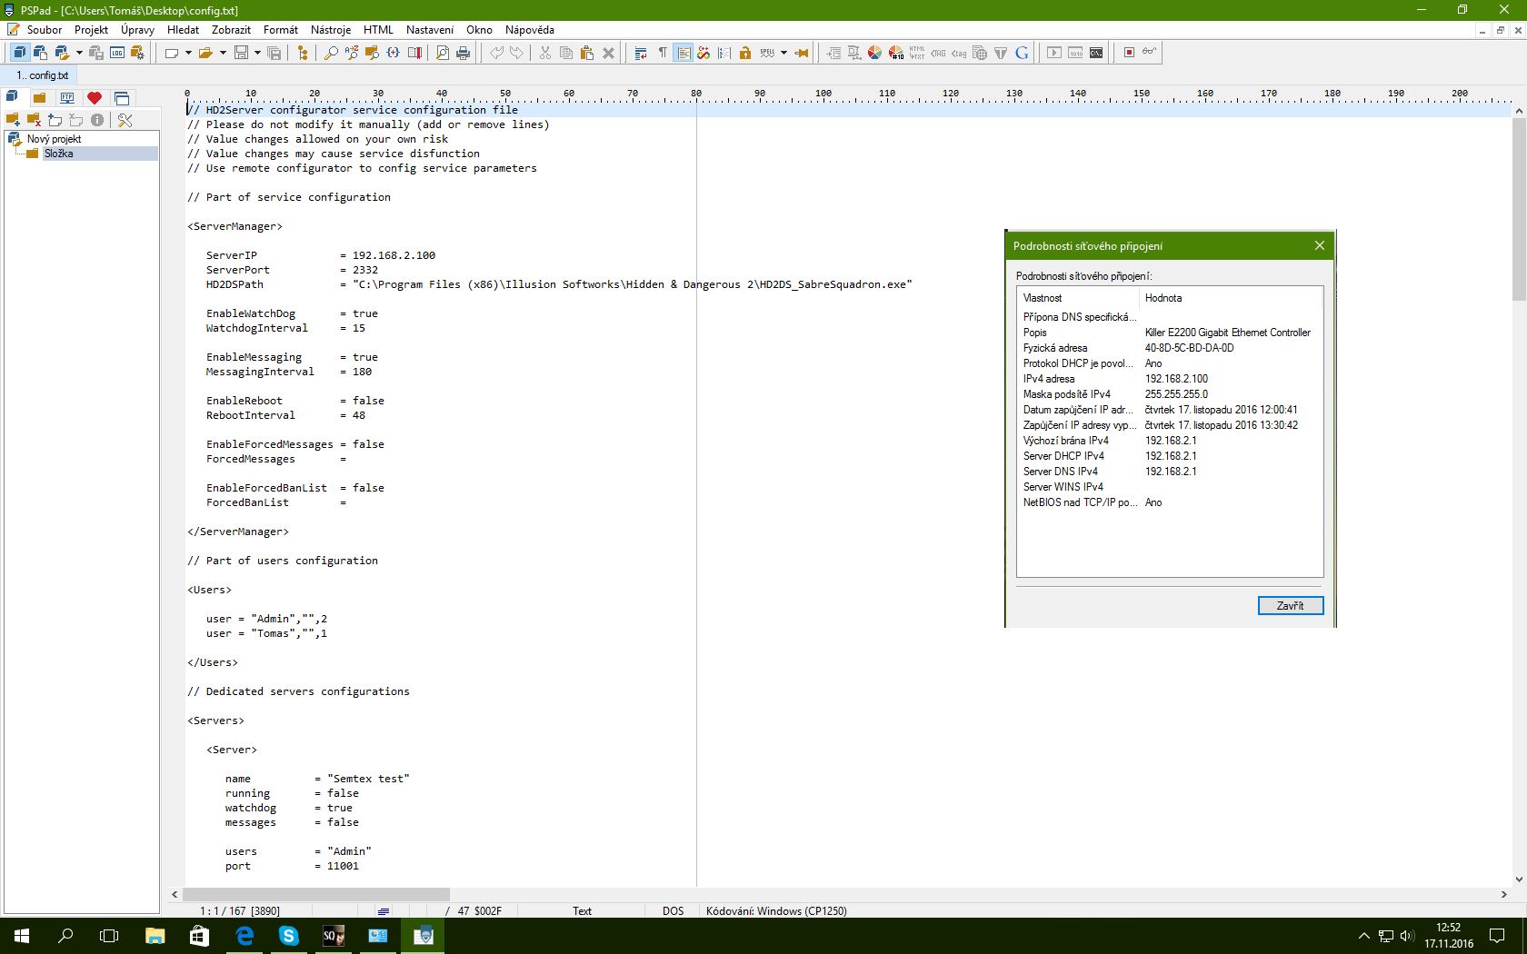Open the Soubor menu
This screenshot has height=954, width=1527.
[44, 30]
